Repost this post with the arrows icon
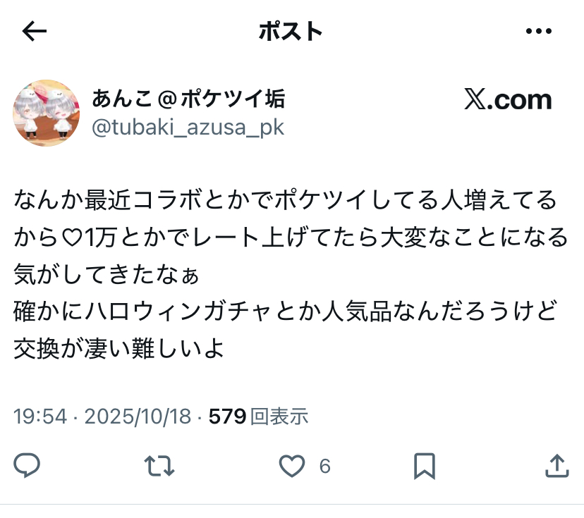This screenshot has height=518, width=584. click(159, 466)
